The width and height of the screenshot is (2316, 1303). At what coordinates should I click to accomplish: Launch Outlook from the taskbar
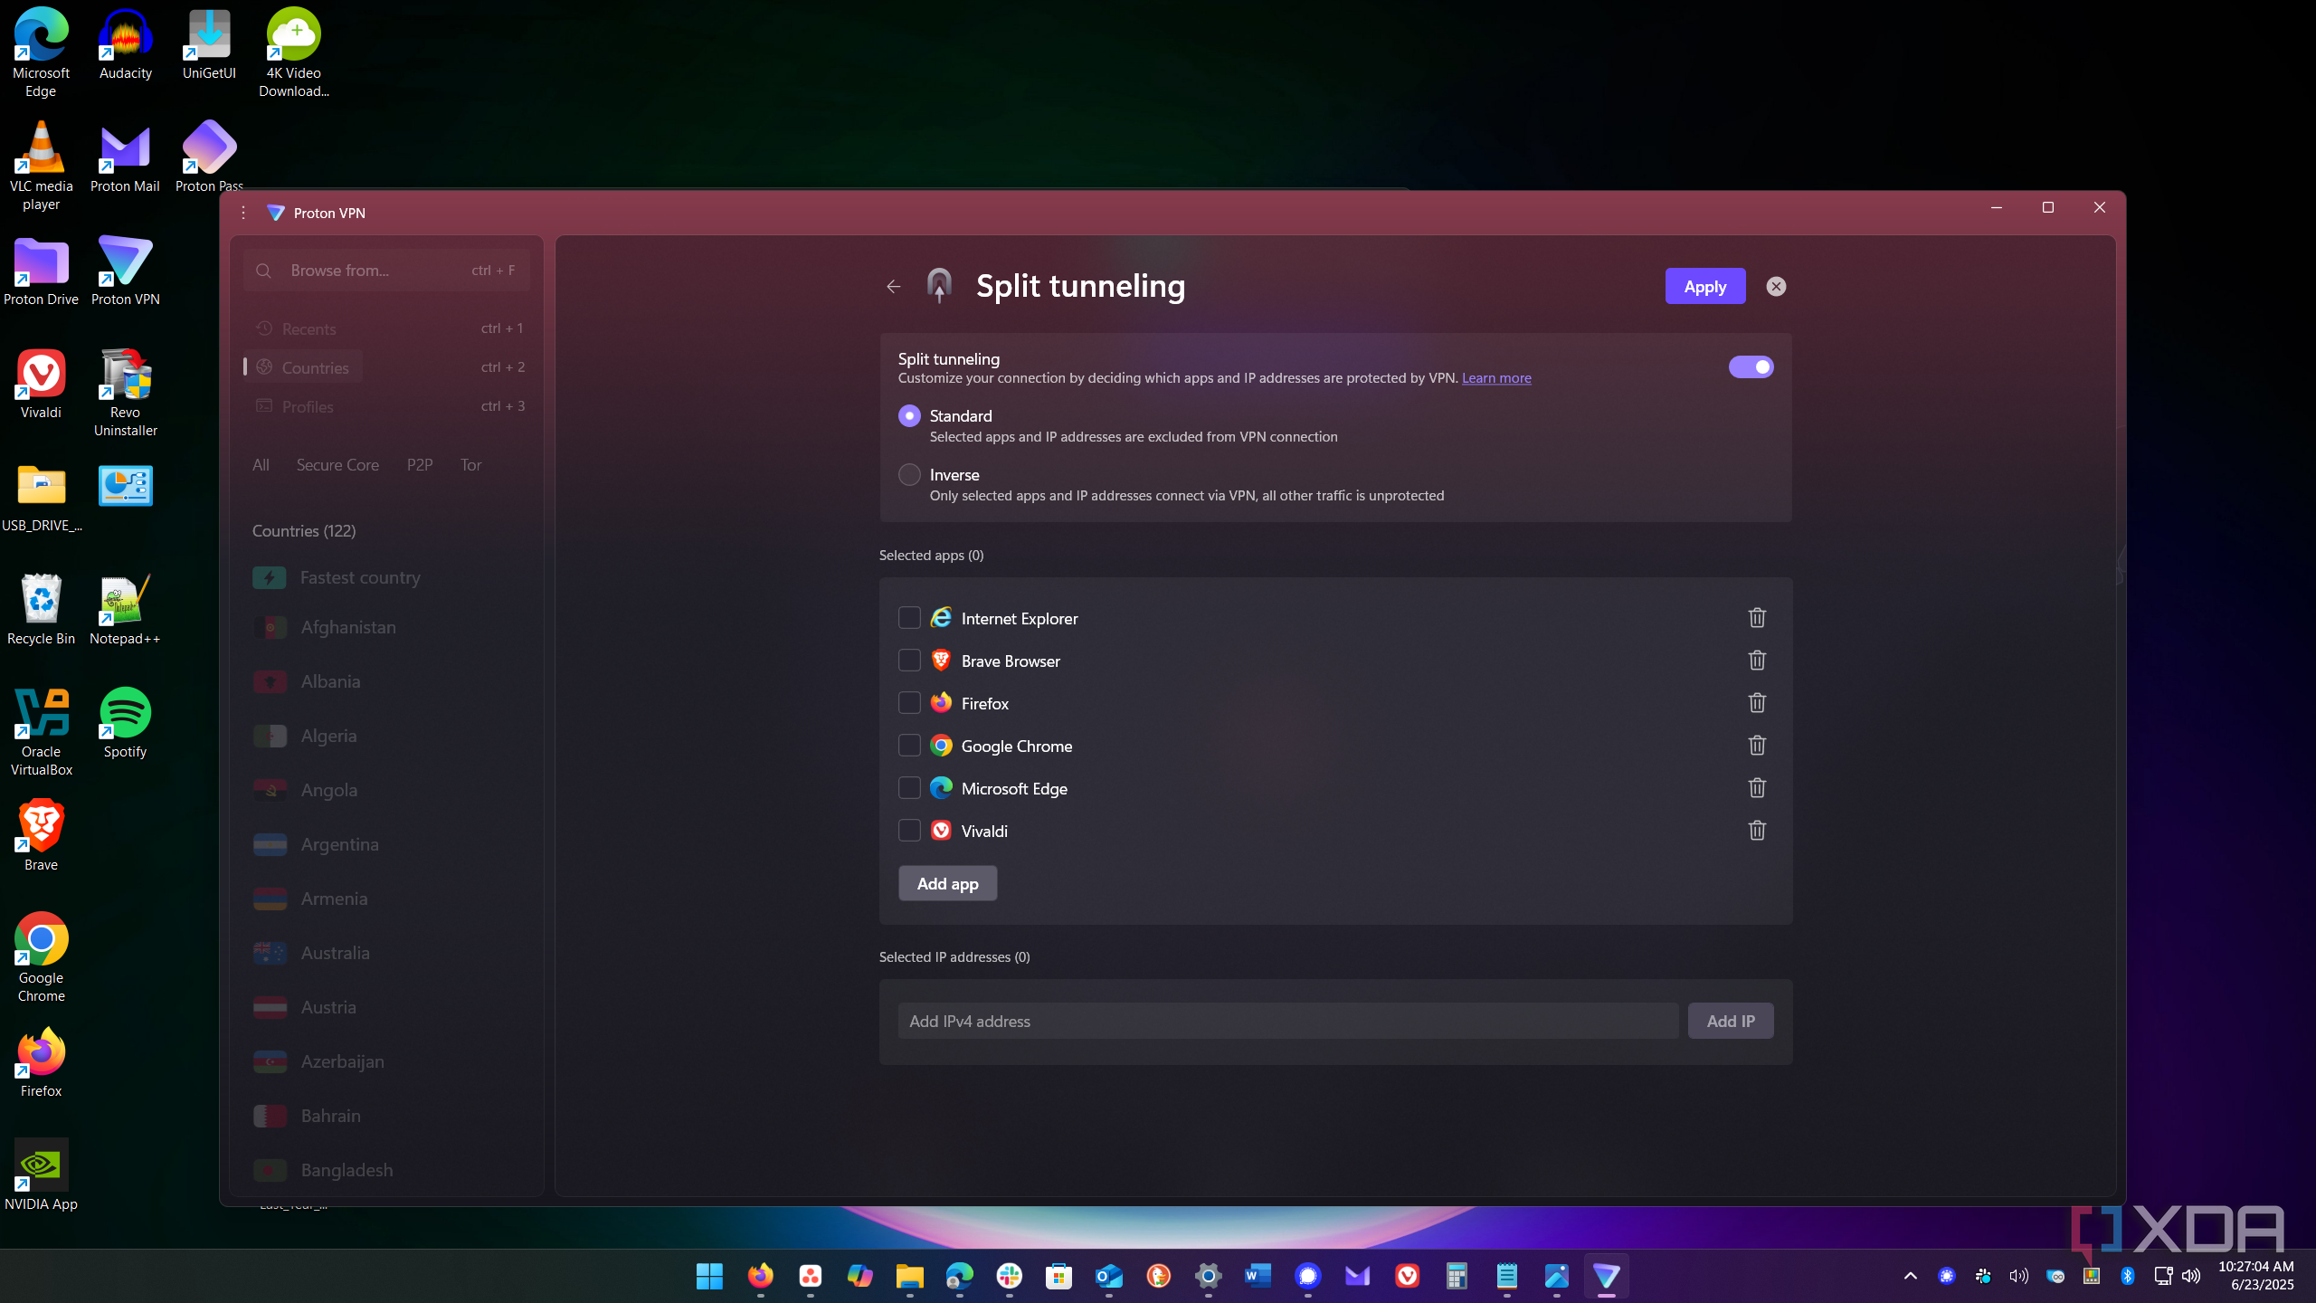pyautogui.click(x=1108, y=1276)
